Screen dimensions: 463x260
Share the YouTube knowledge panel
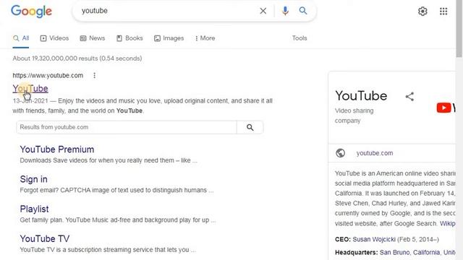pos(409,96)
